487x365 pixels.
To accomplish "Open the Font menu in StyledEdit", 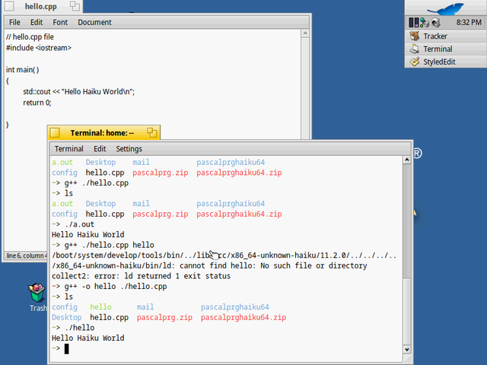I will tap(60, 22).
